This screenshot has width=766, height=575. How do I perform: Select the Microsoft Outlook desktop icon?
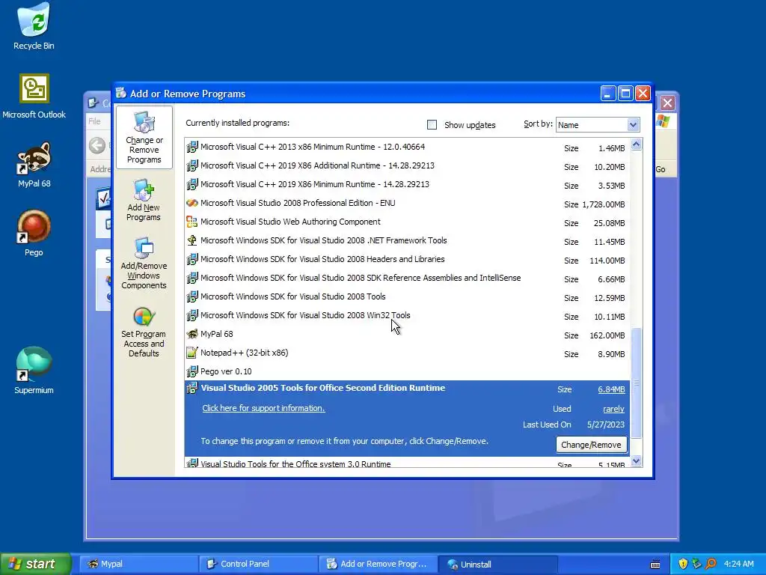click(x=34, y=97)
